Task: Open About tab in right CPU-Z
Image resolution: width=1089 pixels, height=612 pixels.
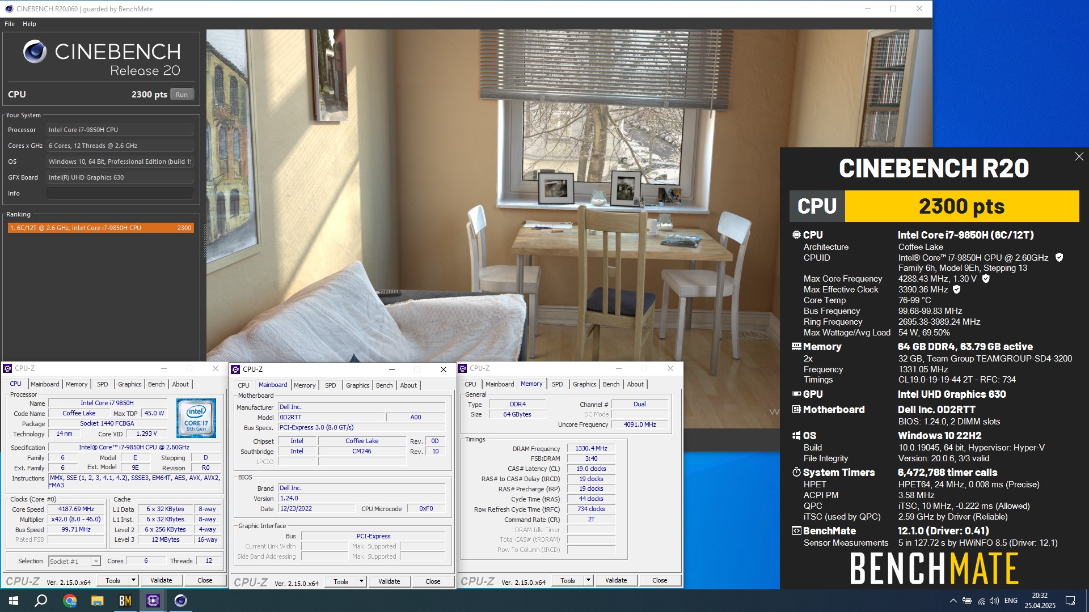Action: [635, 384]
